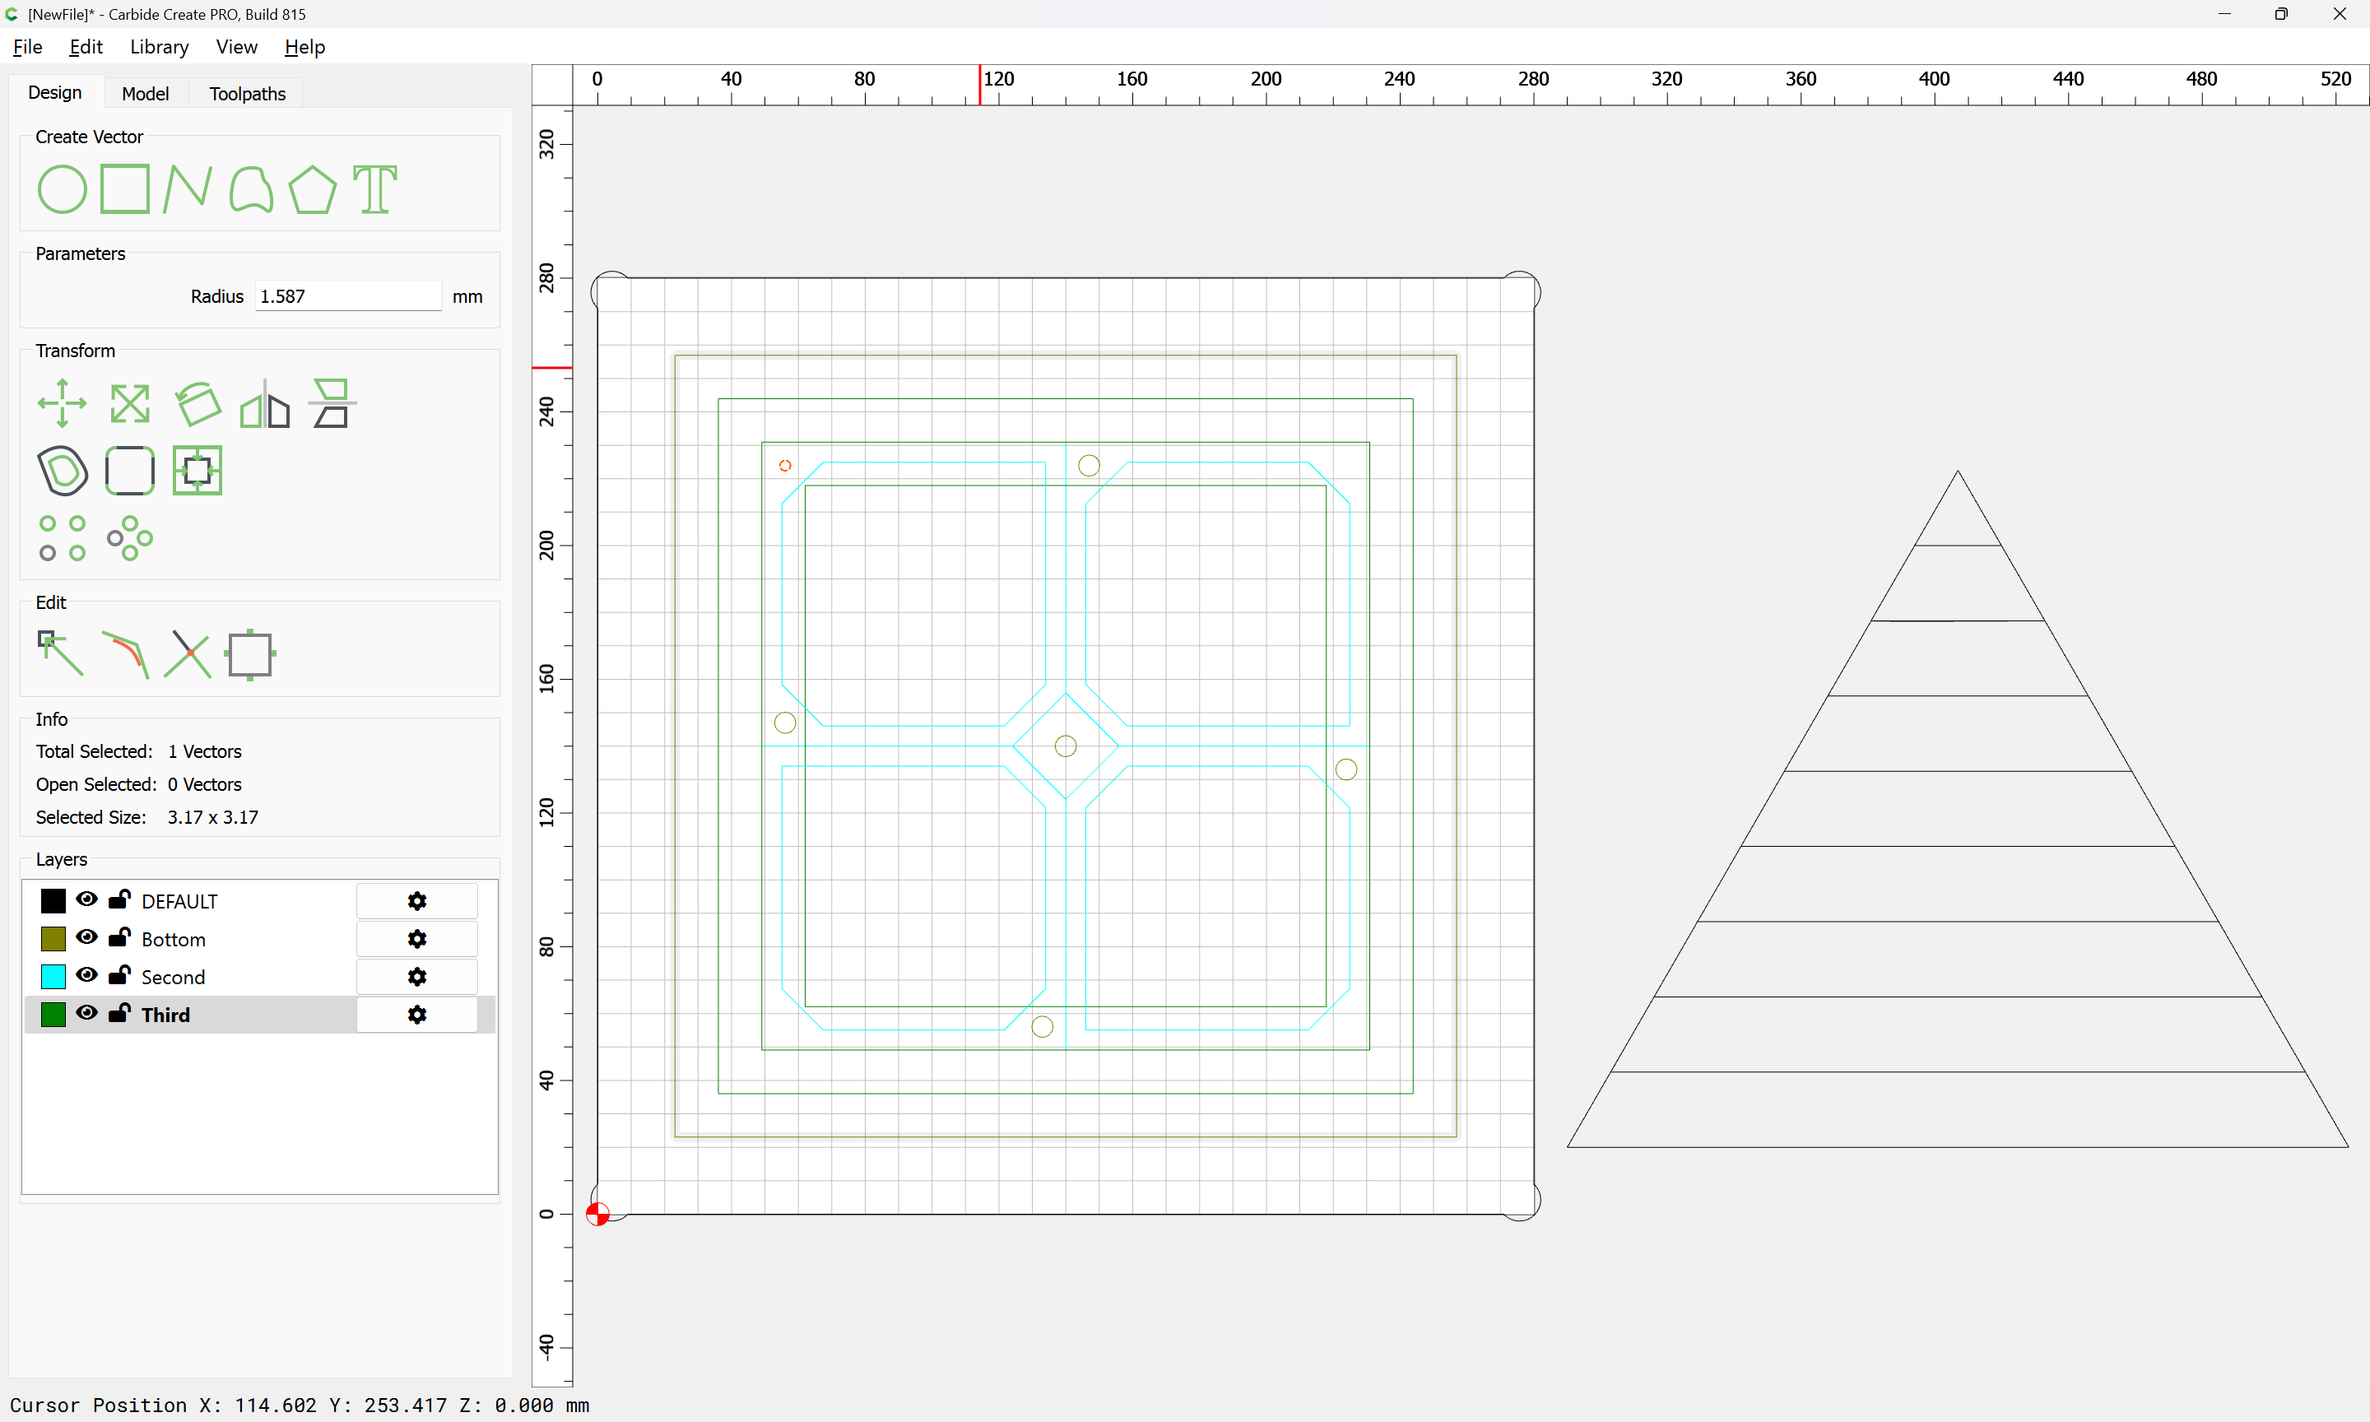Click the Radius input field
Image resolution: width=2370 pixels, height=1422 pixels.
[x=349, y=296]
